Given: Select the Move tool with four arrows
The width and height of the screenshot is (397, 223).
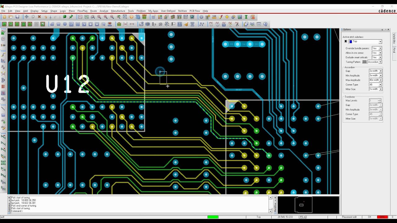Looking at the screenshot, I should point(26,17).
